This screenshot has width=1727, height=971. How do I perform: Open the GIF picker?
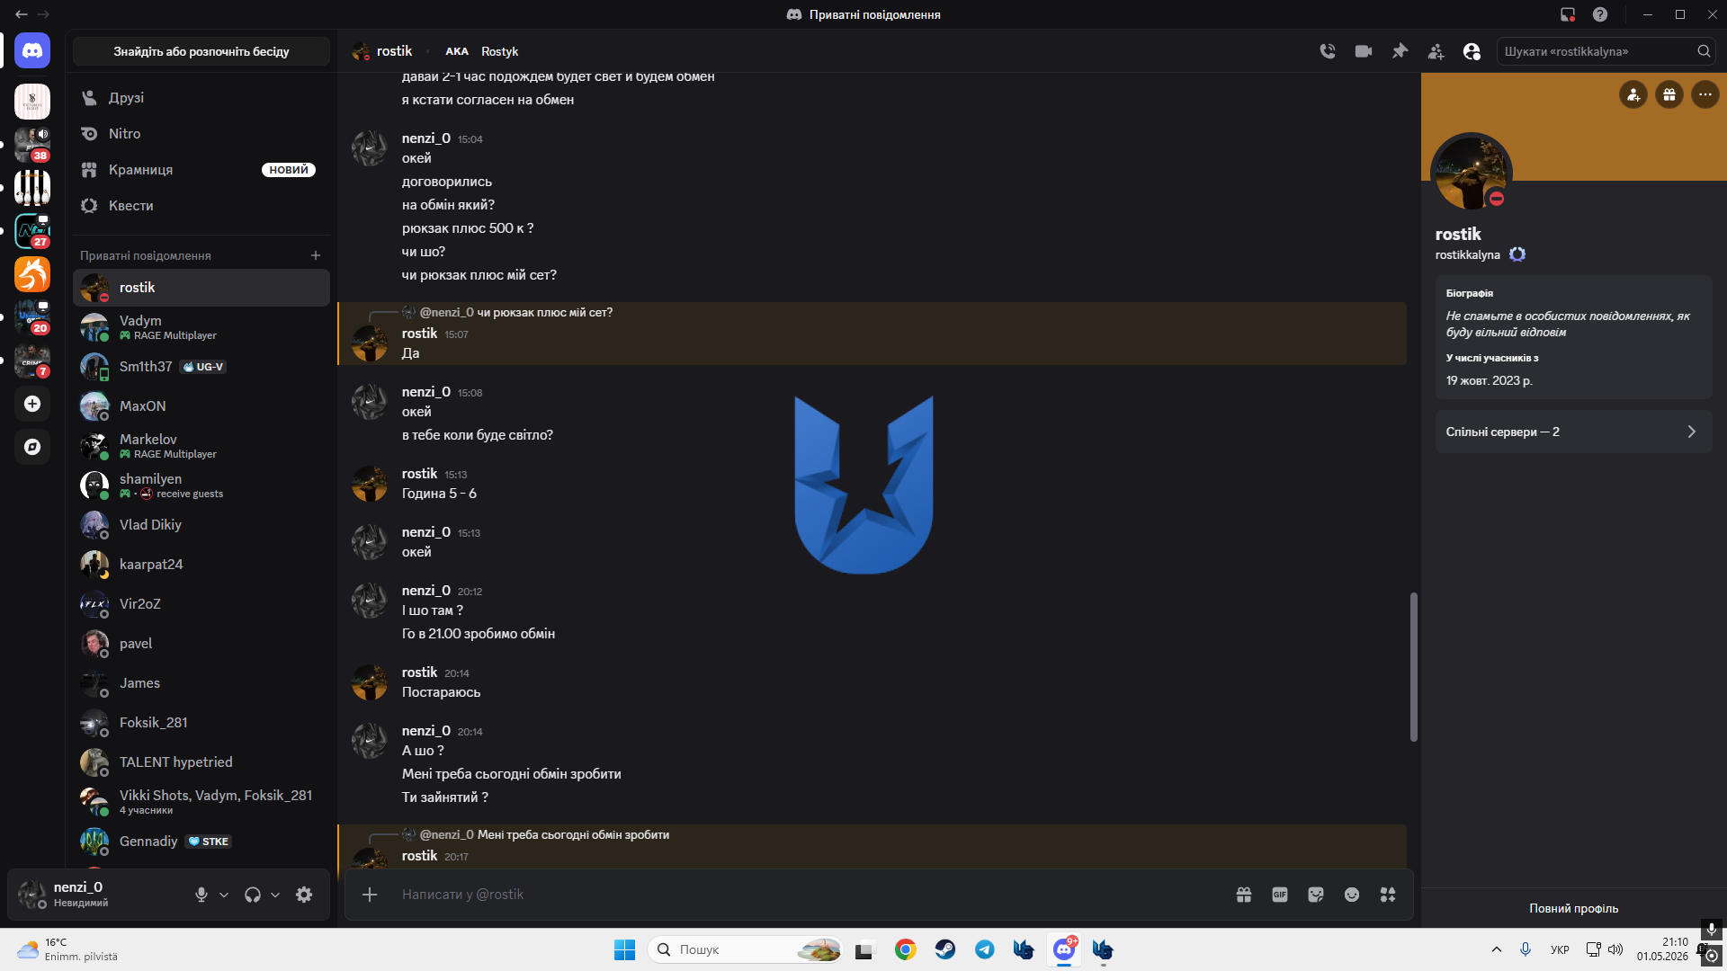click(x=1280, y=895)
